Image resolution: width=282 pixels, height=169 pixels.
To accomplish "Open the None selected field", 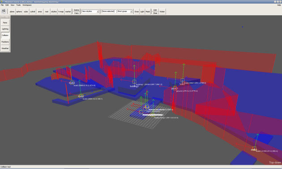I will pos(108,11).
